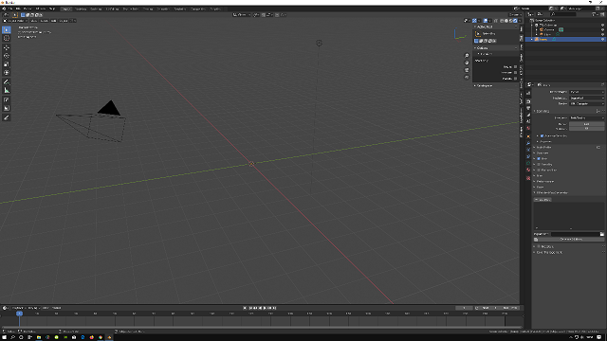The height and width of the screenshot is (341, 607).
Task: Open the Render Engine dropdown
Action: coord(586,92)
